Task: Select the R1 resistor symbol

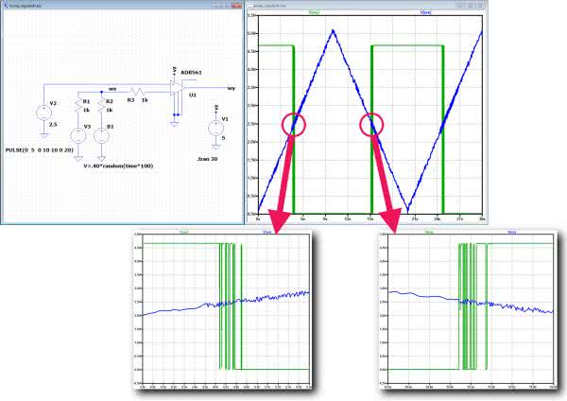Action: point(77,105)
